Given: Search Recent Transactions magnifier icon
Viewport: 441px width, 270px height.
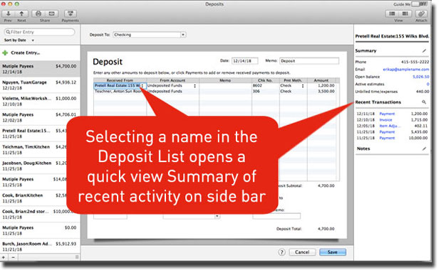Looking at the screenshot, I should click(x=424, y=102).
